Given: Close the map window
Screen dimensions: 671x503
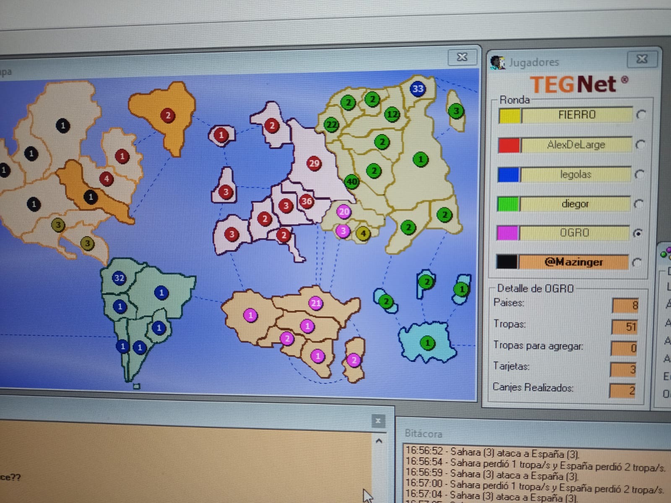Looking at the screenshot, I should [x=462, y=57].
